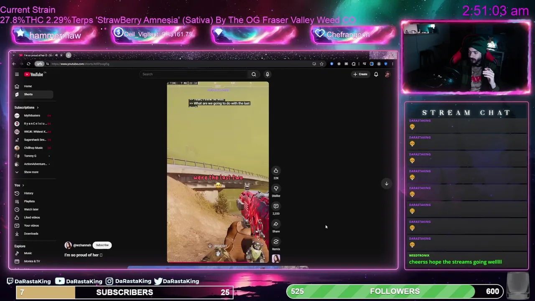
Task: Open Downloads in the sidebar
Action: coord(33,234)
